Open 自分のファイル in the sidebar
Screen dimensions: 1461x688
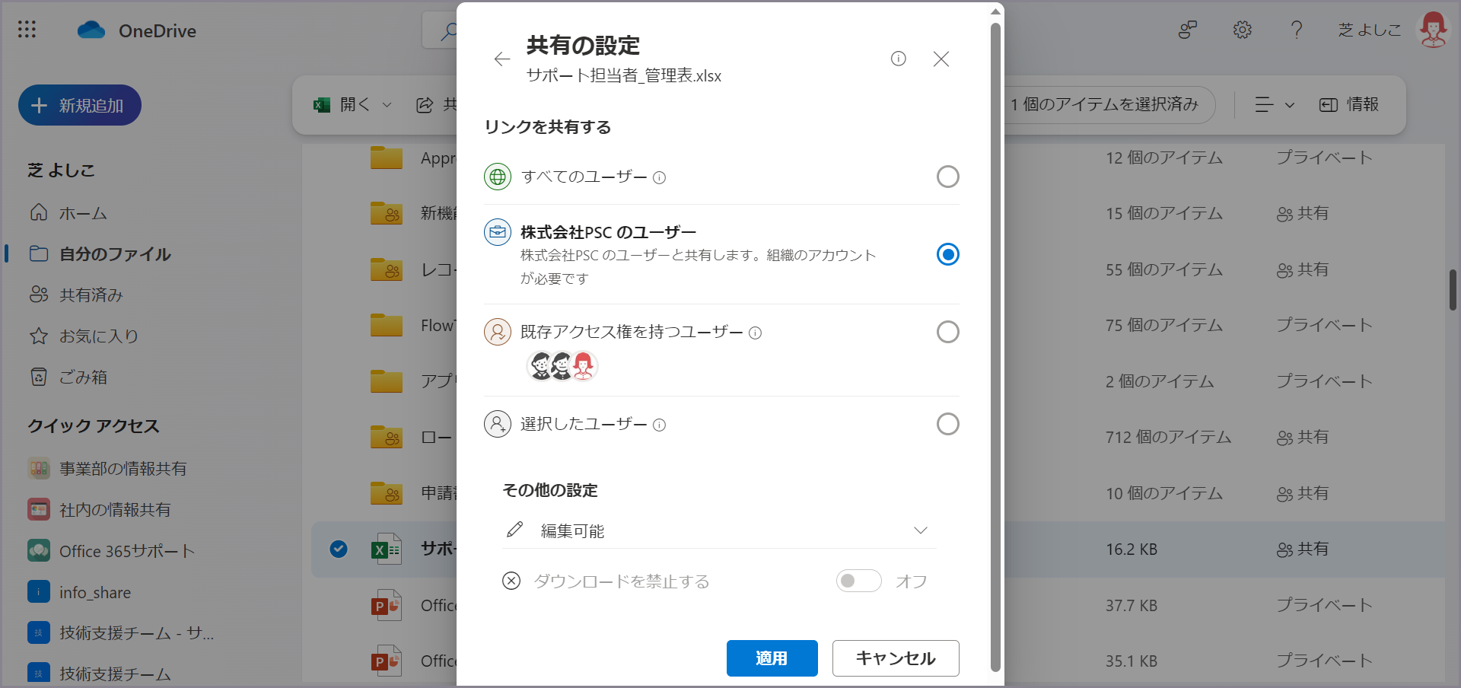[100, 254]
